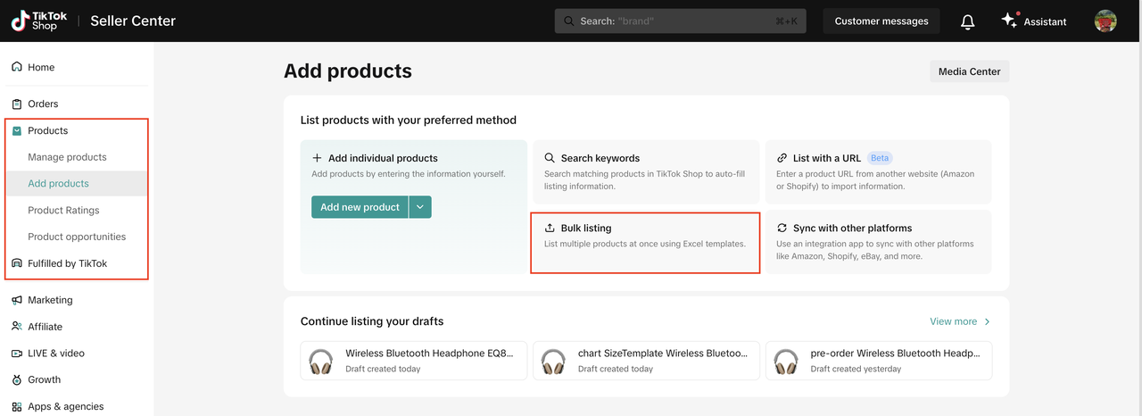
Task: Click the LIVE & video camera icon
Action: click(x=17, y=353)
